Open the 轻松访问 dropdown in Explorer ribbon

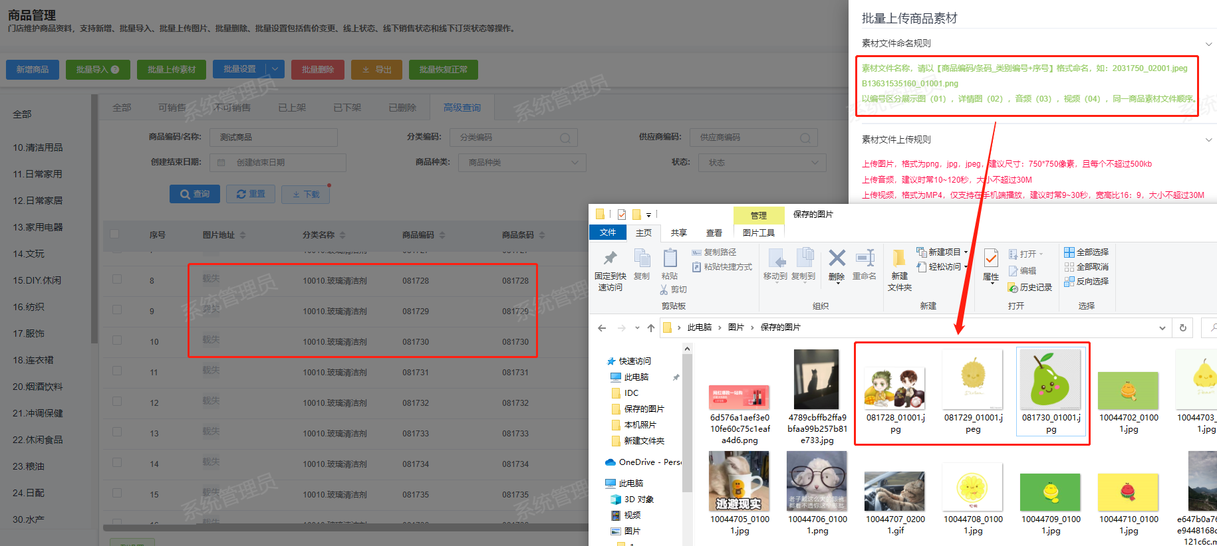point(966,267)
